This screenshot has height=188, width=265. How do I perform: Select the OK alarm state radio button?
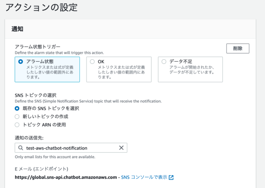[92, 62]
